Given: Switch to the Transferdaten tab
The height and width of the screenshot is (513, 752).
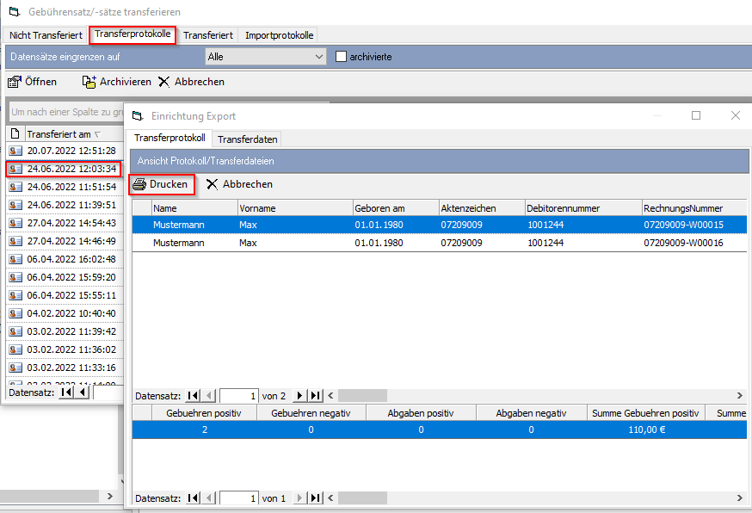Looking at the screenshot, I should coord(247,139).
